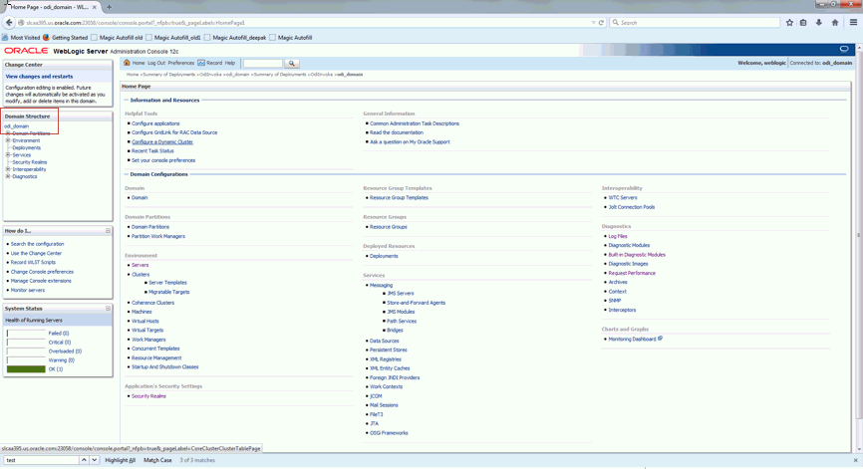
Task: Collapse Domain Configurations section
Action: (126, 174)
